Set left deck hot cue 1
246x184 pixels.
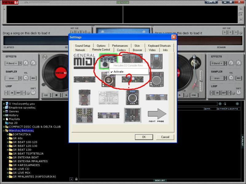click(73, 33)
